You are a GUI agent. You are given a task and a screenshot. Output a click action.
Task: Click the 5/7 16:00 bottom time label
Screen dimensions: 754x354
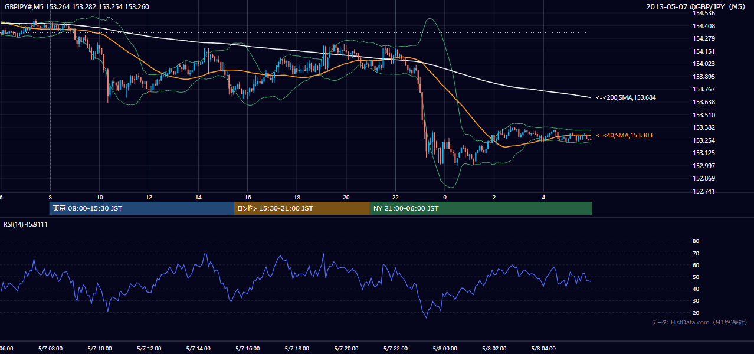[248, 349]
